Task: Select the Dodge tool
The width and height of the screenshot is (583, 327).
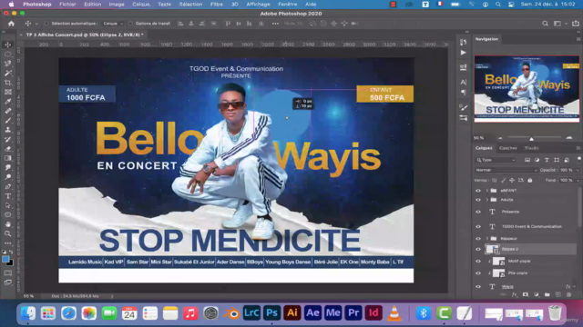Action: (8, 177)
